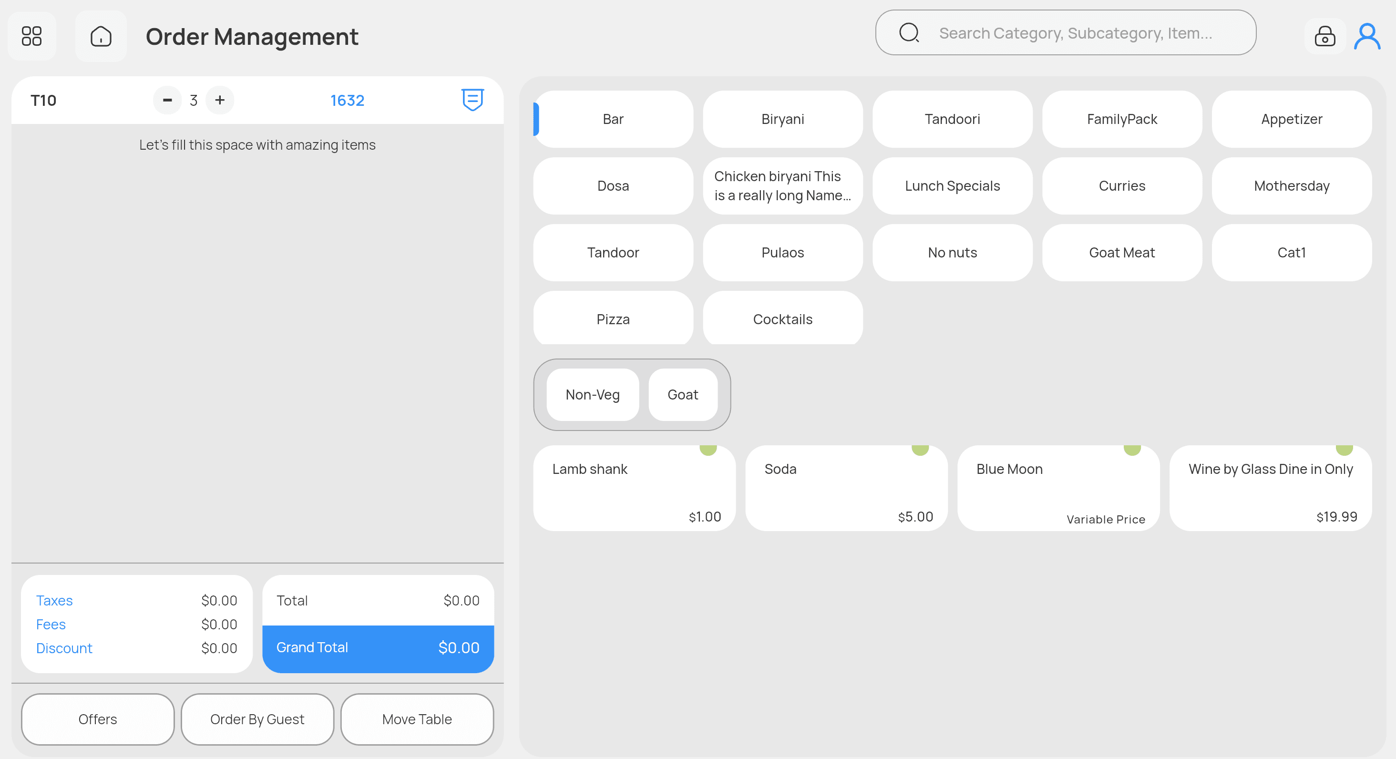Click the home icon
The width and height of the screenshot is (1396, 759).
[101, 36]
